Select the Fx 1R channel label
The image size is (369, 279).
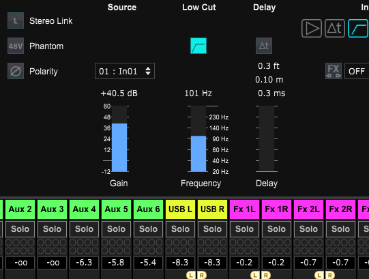click(276, 209)
